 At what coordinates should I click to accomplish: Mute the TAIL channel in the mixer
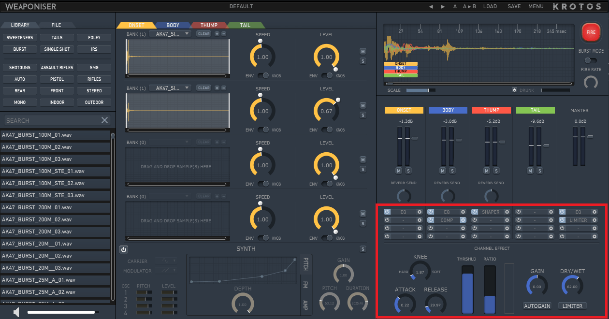tap(530, 171)
